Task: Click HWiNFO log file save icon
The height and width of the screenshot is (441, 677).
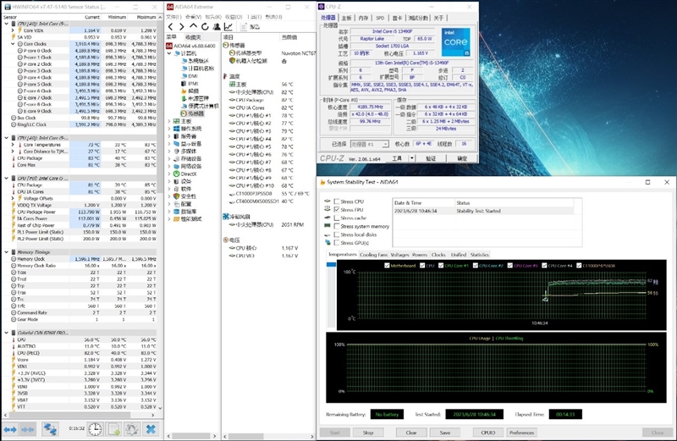Action: [114, 429]
